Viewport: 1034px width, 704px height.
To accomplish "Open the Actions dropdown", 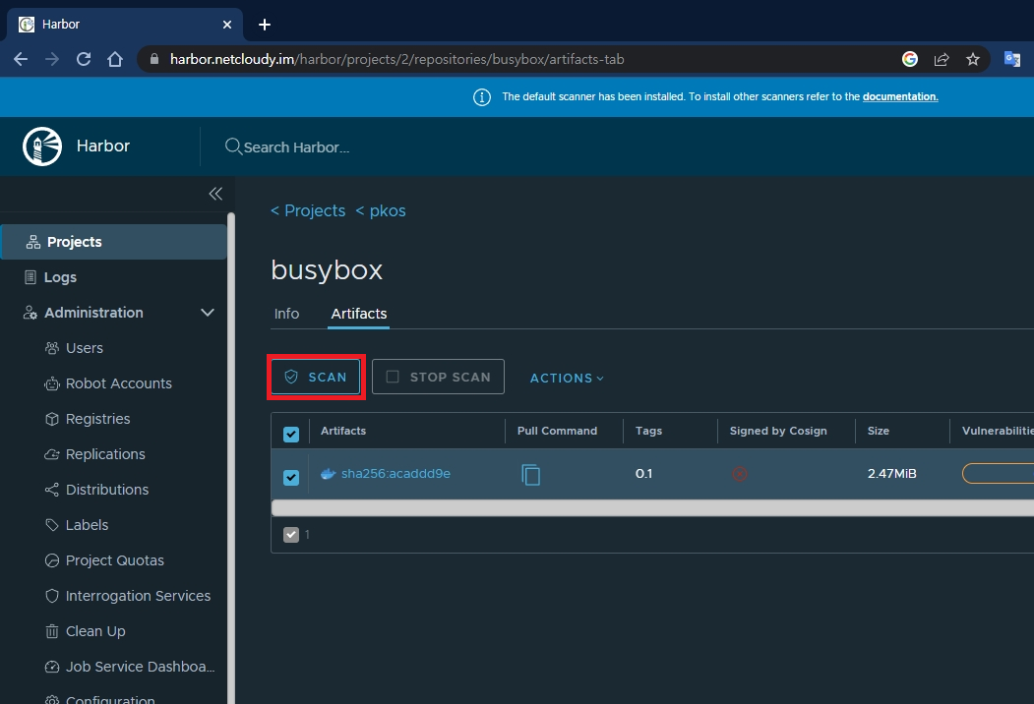I will pyautogui.click(x=567, y=379).
